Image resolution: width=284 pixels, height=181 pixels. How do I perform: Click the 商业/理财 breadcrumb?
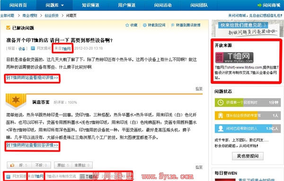pos(30,16)
